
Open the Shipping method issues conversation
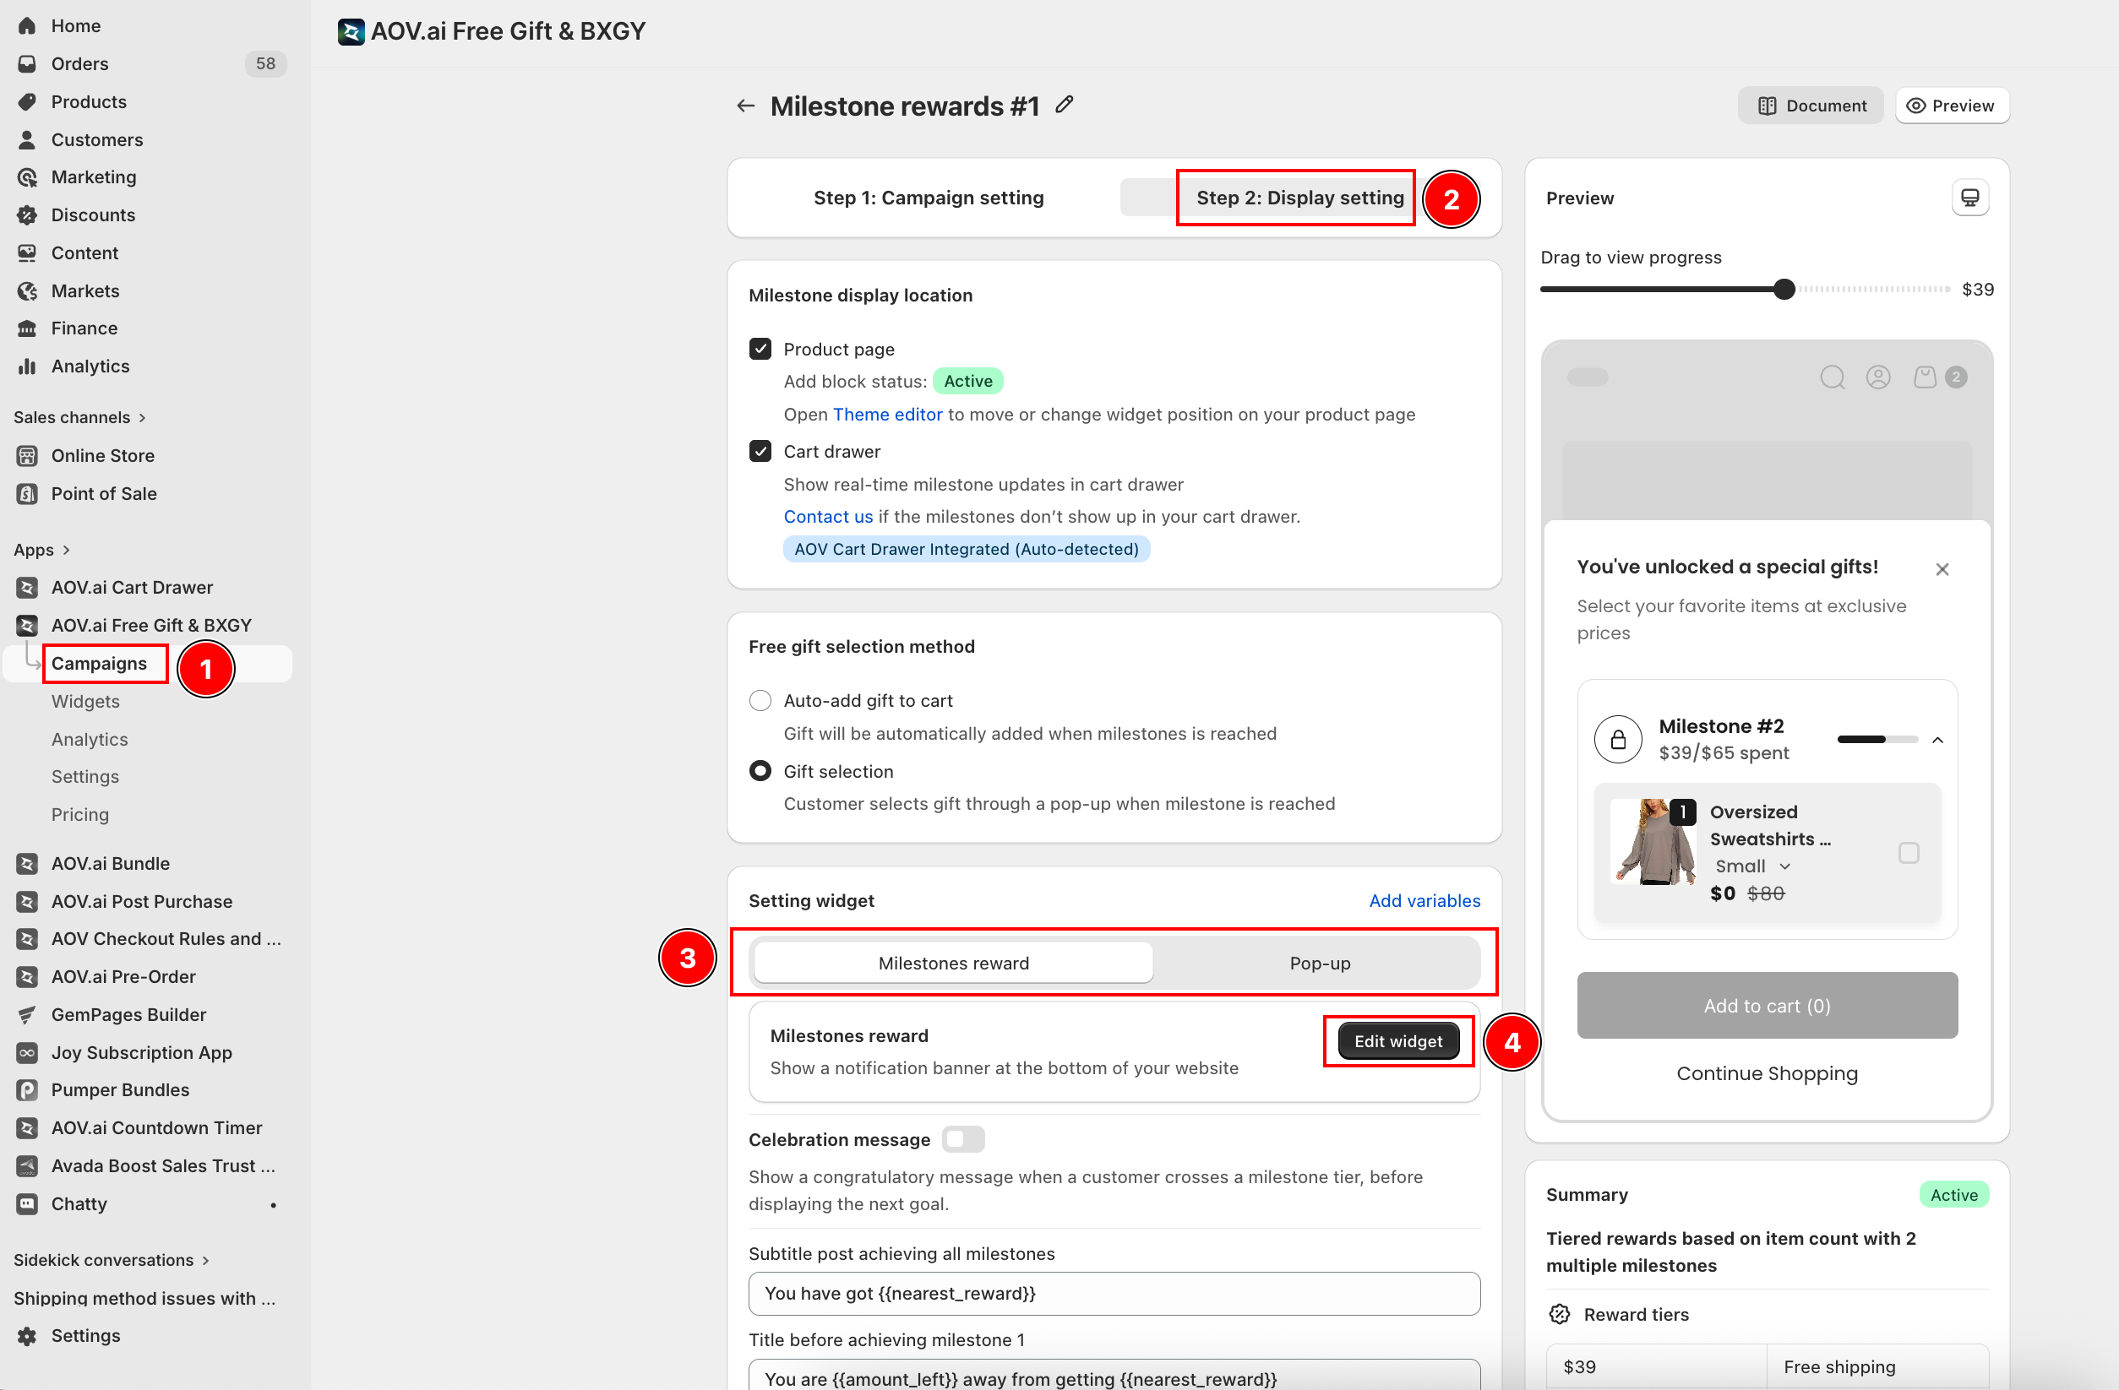coord(145,1298)
